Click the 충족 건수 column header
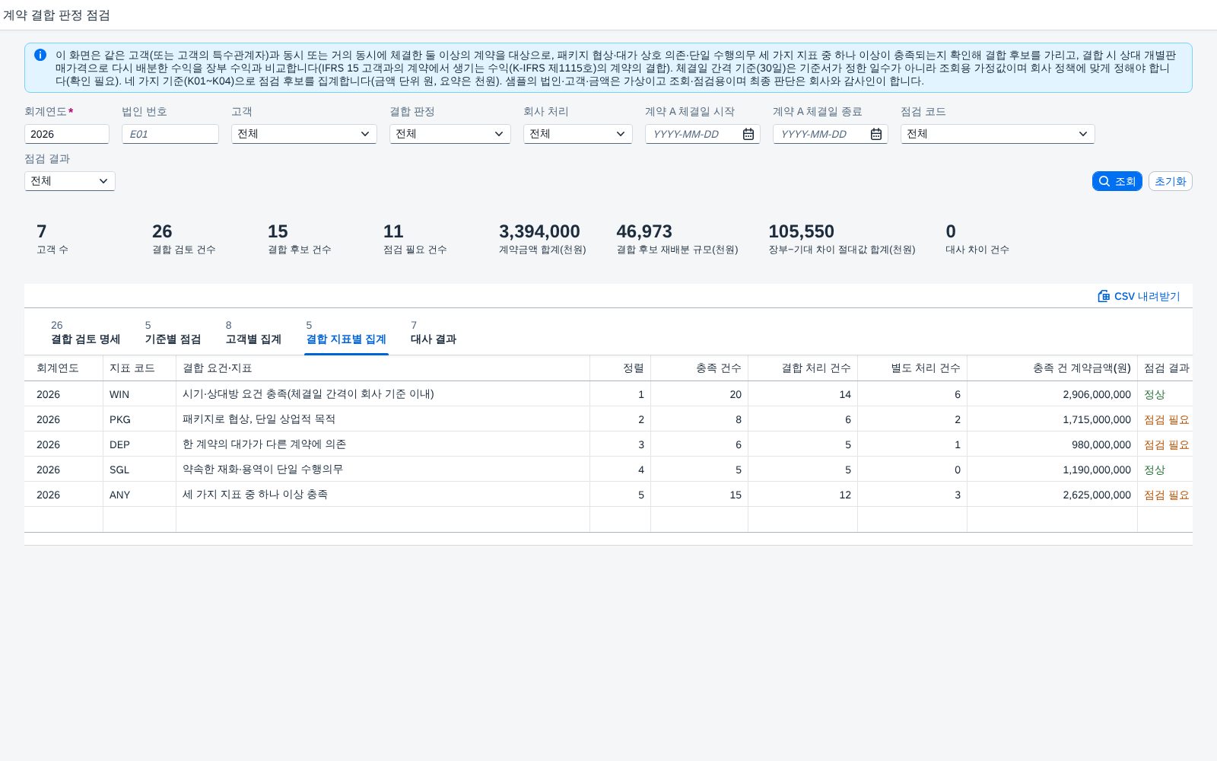The height and width of the screenshot is (761, 1217). click(699, 368)
